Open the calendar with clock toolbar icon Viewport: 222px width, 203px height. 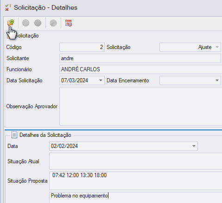click(x=69, y=23)
